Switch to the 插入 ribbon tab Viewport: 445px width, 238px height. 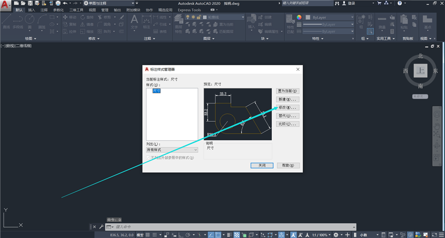[32, 10]
